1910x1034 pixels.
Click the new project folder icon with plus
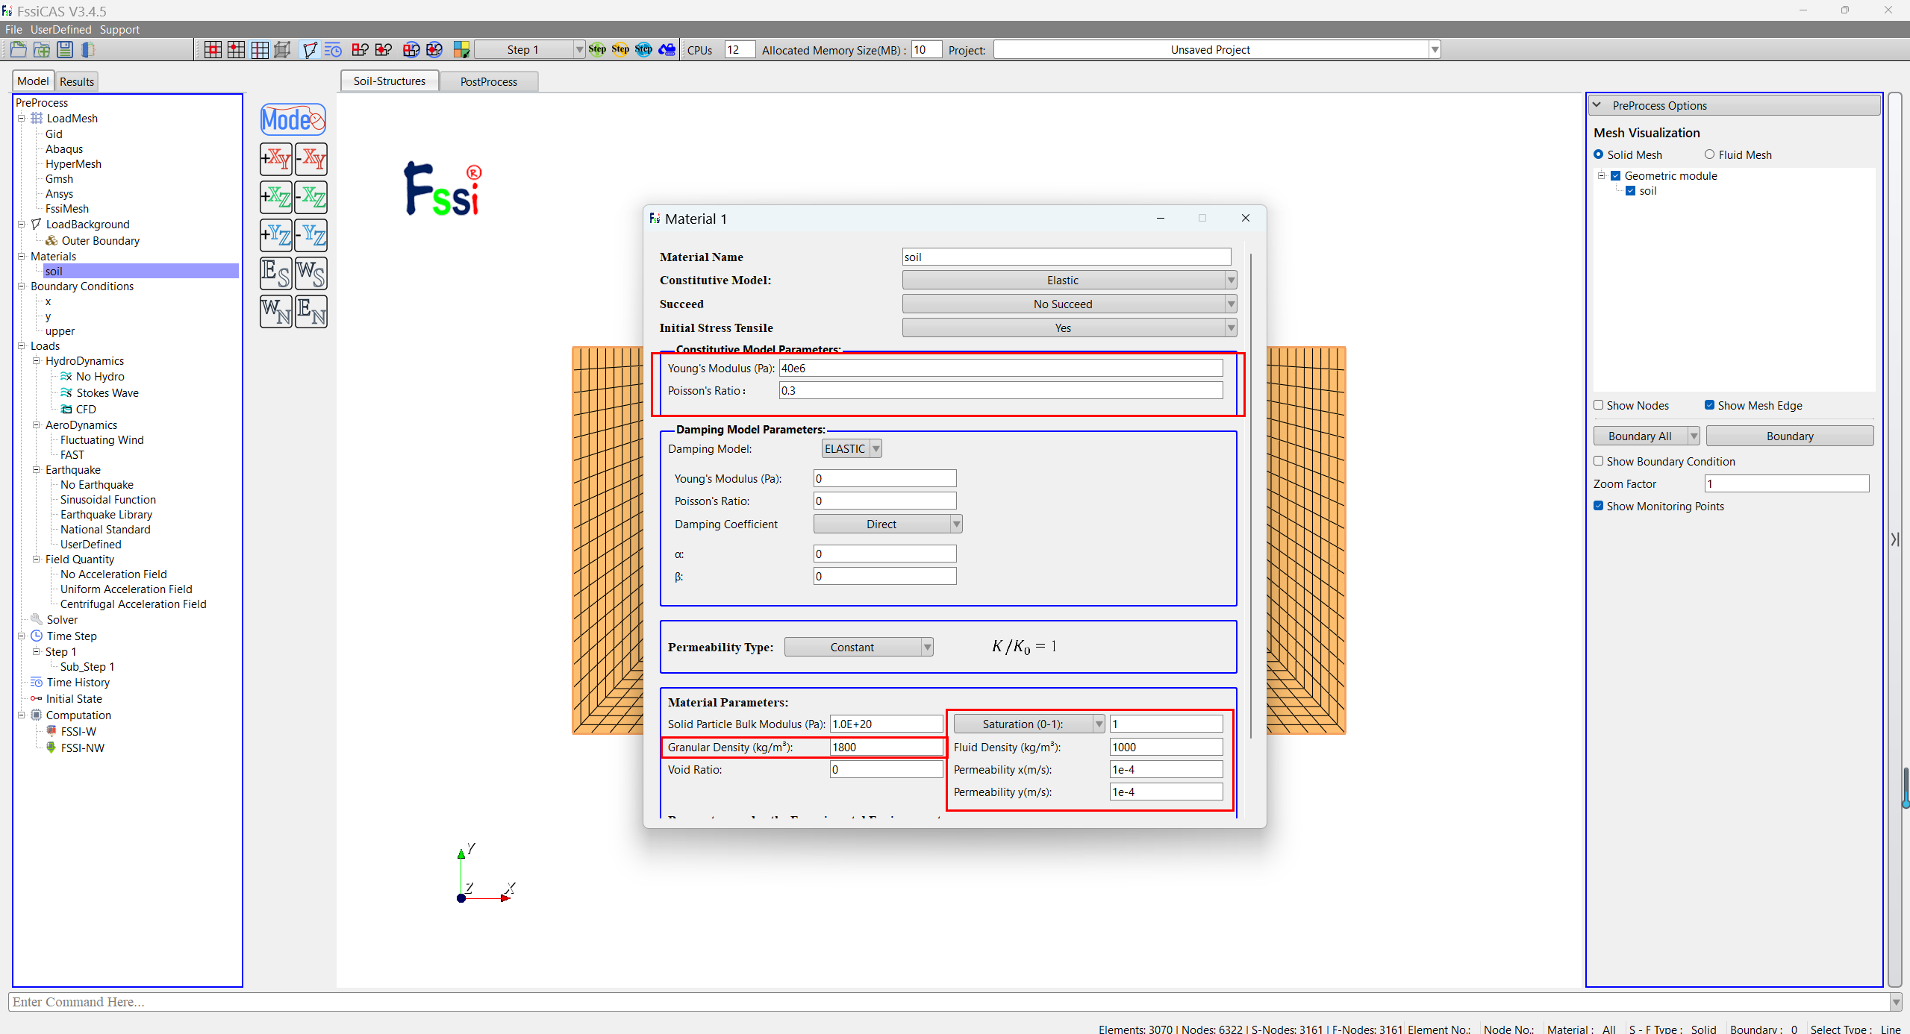(x=42, y=50)
